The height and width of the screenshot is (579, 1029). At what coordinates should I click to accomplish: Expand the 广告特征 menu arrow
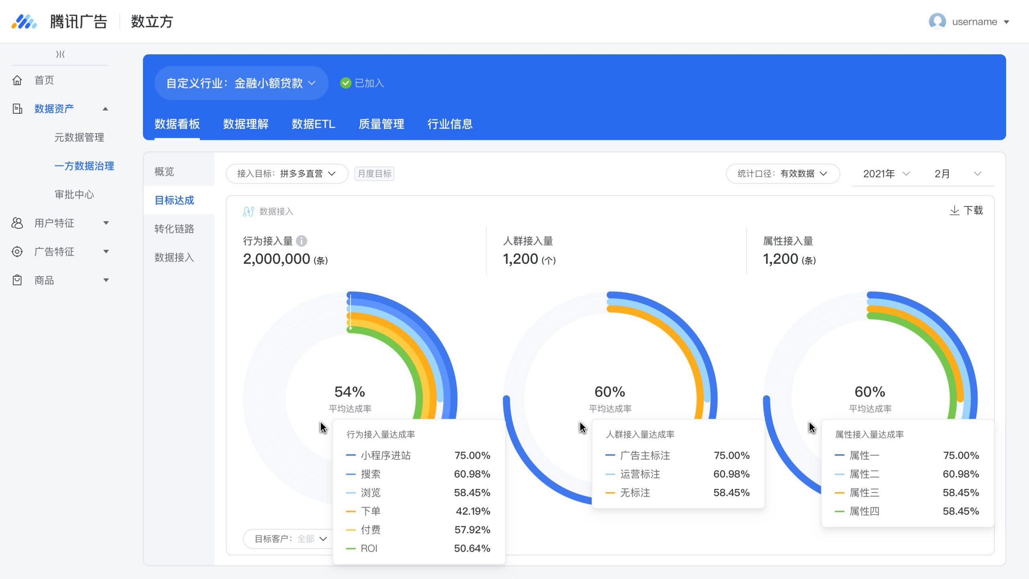(106, 252)
